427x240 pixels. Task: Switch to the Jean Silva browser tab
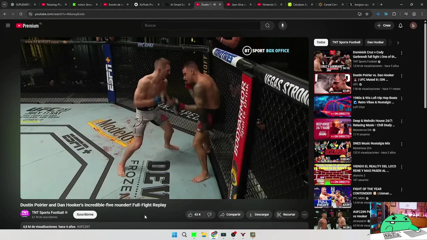coord(238,5)
